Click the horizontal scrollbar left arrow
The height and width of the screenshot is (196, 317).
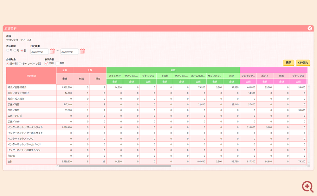coord(58,166)
